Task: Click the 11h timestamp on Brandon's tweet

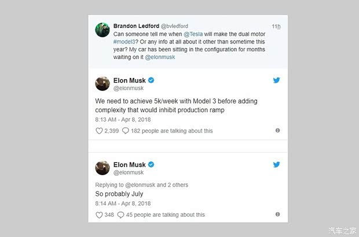Action: coord(276,27)
